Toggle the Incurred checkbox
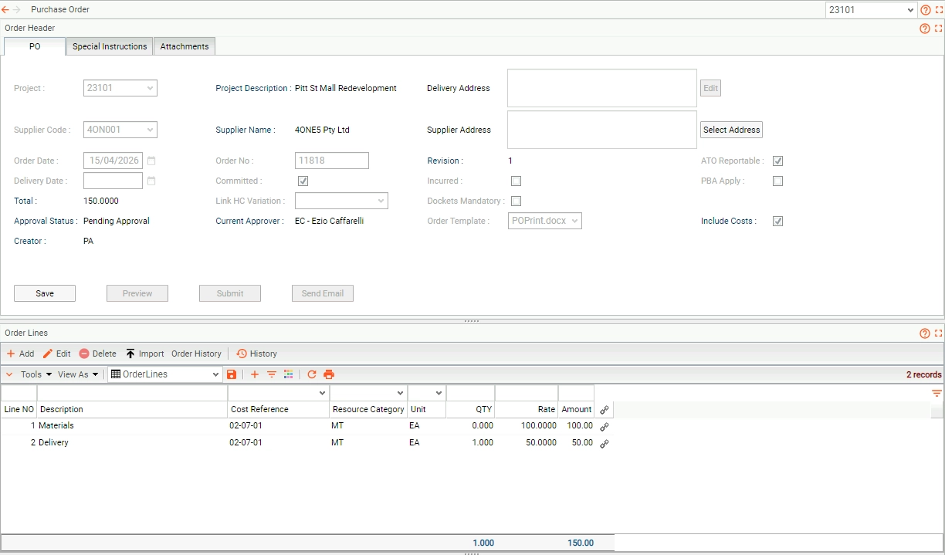 [x=516, y=181]
